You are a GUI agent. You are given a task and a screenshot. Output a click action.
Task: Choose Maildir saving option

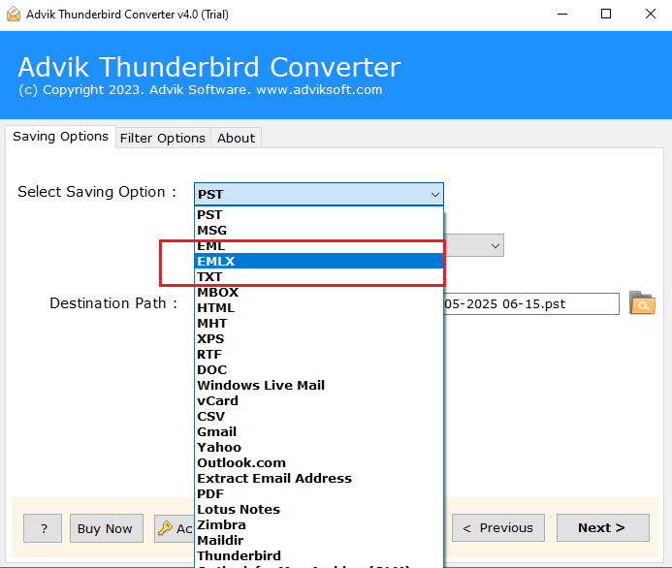[319, 541]
